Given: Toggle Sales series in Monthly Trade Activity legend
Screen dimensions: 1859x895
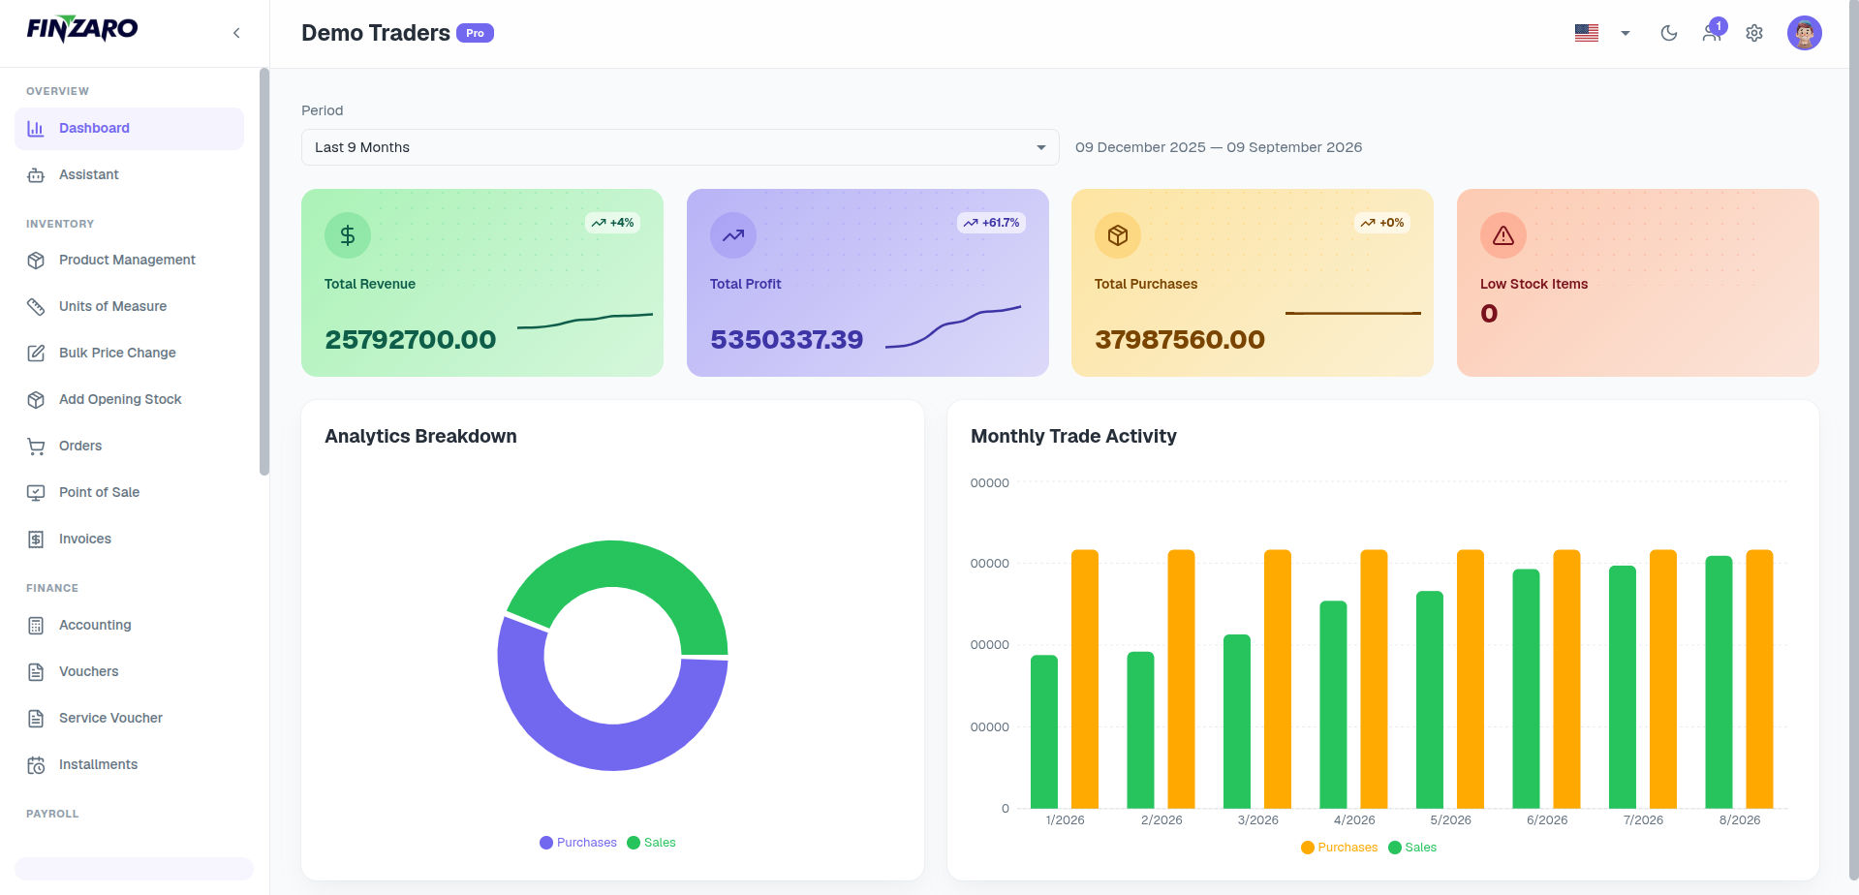Looking at the screenshot, I should [1412, 848].
